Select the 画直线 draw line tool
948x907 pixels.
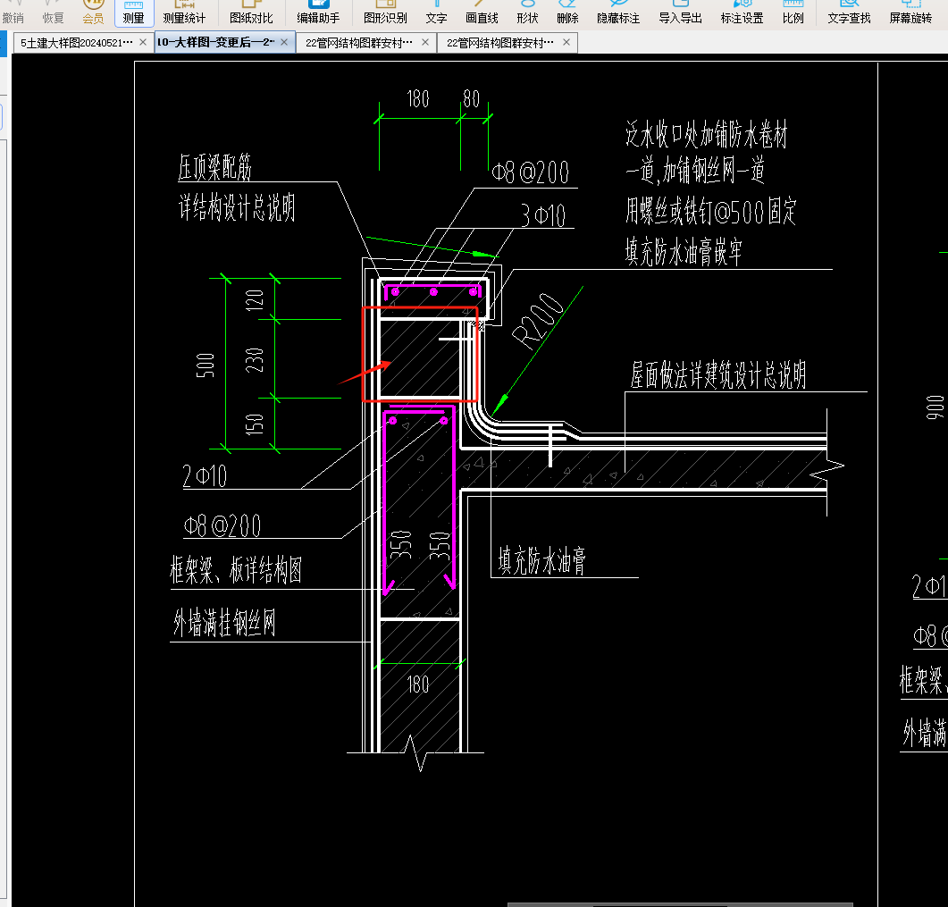482,13
